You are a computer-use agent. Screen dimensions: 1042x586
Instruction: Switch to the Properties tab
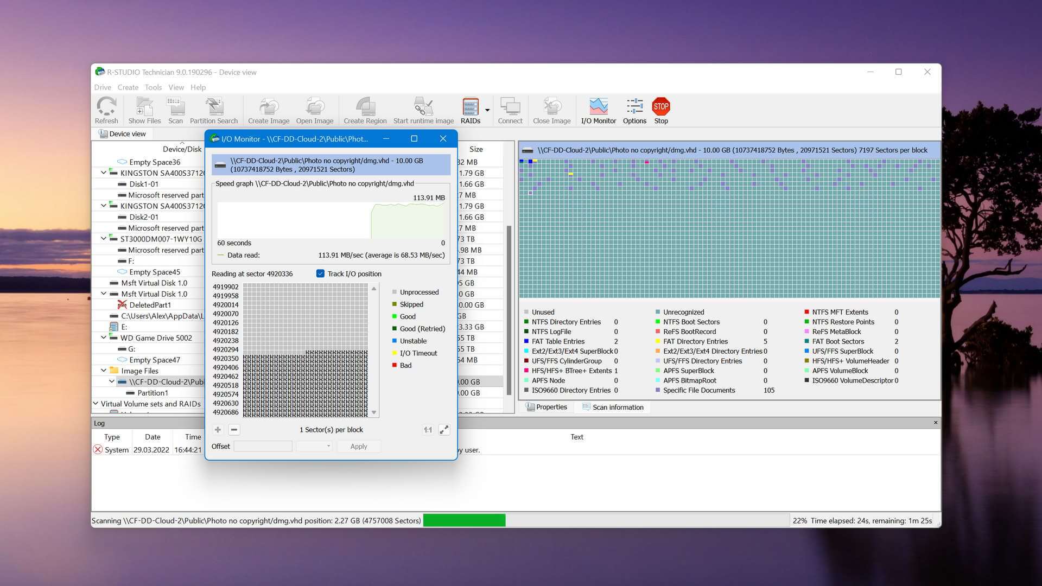tap(547, 407)
